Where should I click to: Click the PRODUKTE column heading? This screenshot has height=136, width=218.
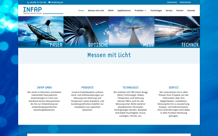click(87, 87)
